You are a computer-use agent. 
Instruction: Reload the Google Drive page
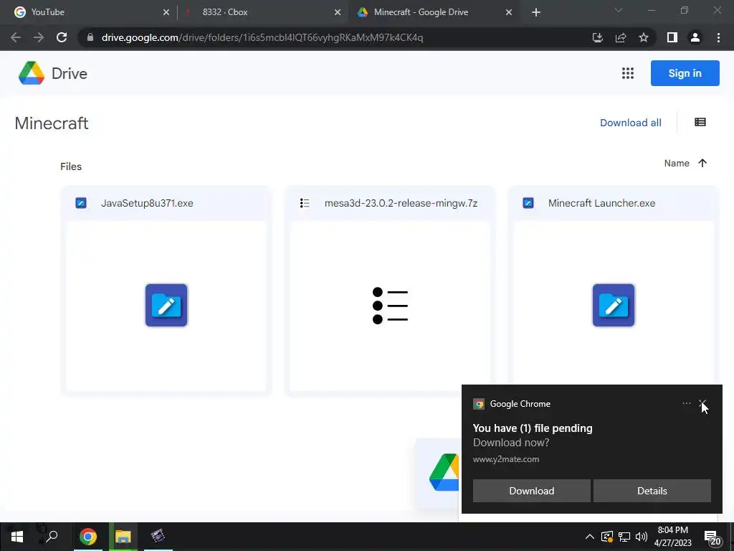pos(62,37)
